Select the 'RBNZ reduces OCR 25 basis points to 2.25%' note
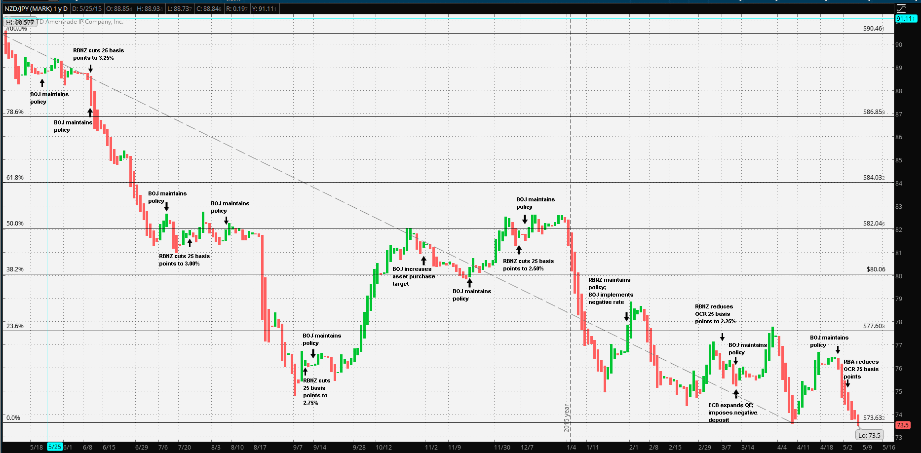The width and height of the screenshot is (921, 453). pos(715,314)
